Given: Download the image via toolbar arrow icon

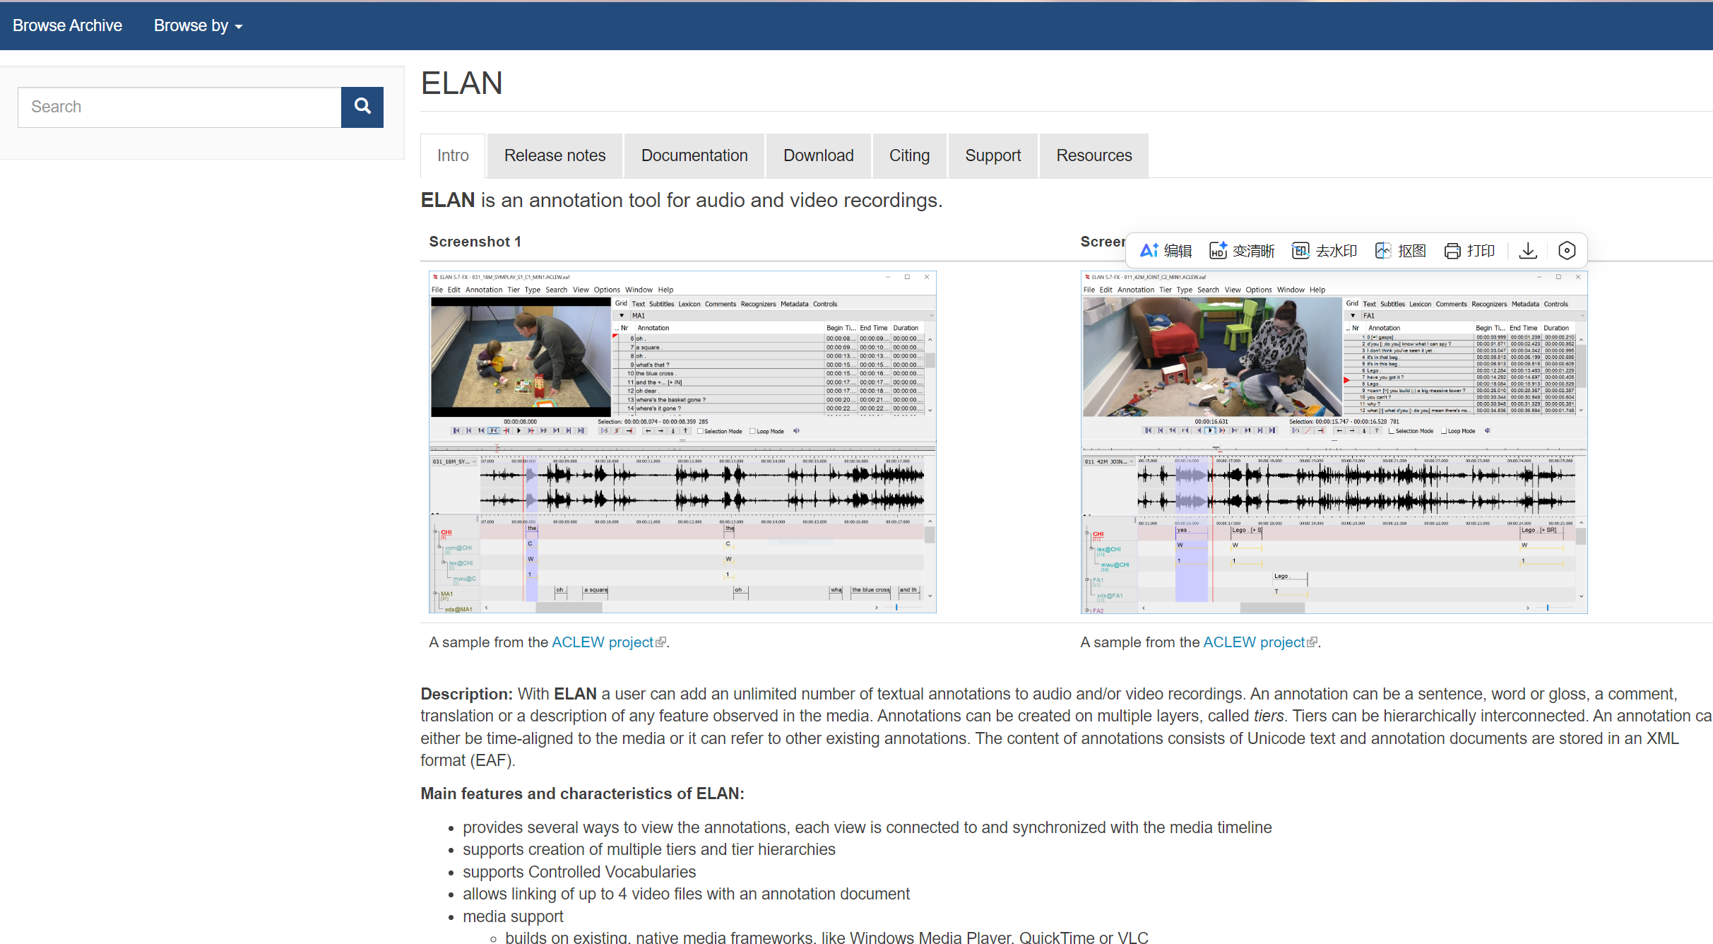Looking at the screenshot, I should [x=1528, y=251].
